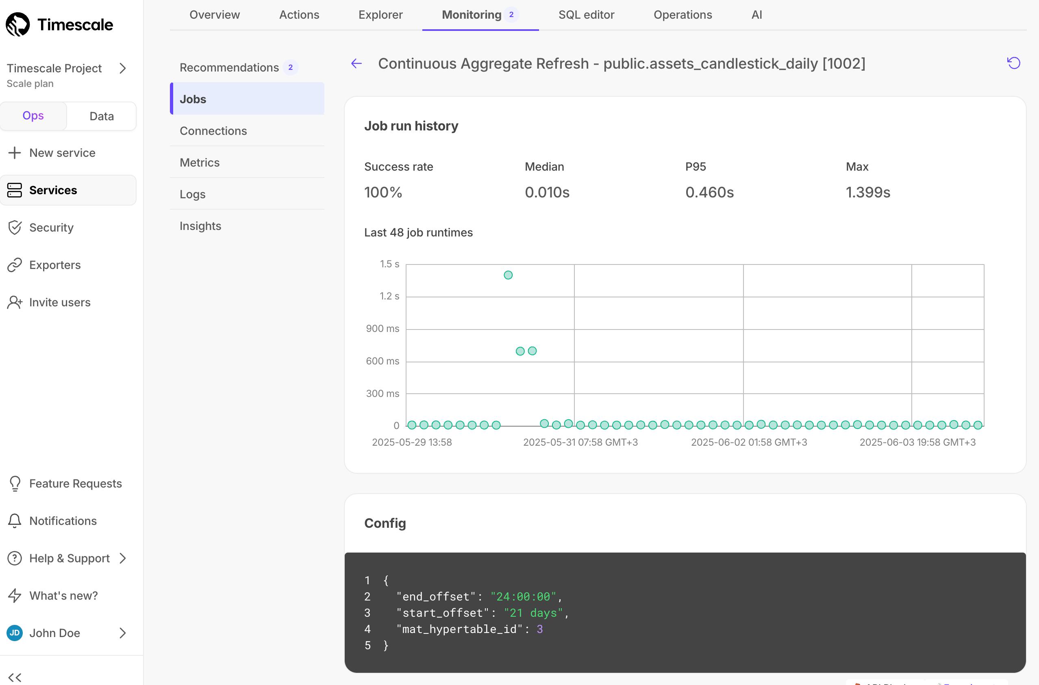Go to Services page
This screenshot has height=685, width=1039.
(x=68, y=190)
